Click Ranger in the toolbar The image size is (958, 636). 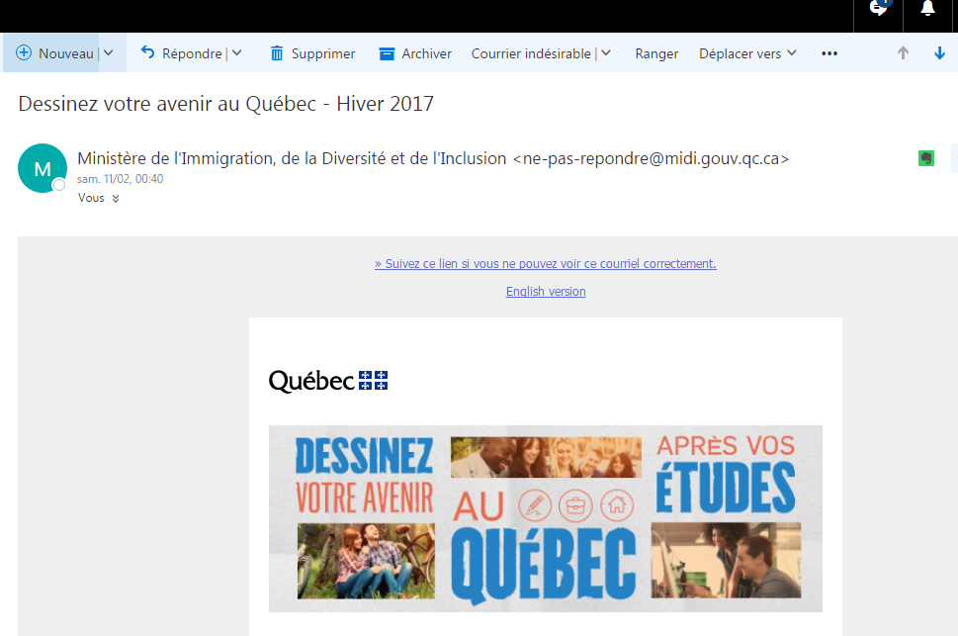pyautogui.click(x=656, y=53)
